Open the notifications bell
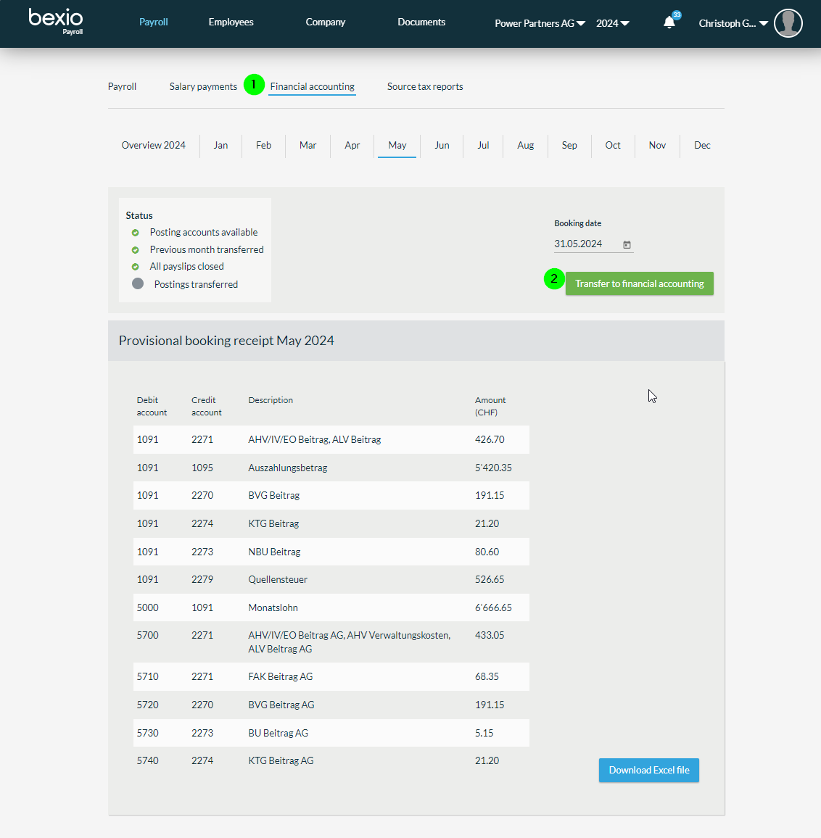821x838 pixels. click(669, 22)
